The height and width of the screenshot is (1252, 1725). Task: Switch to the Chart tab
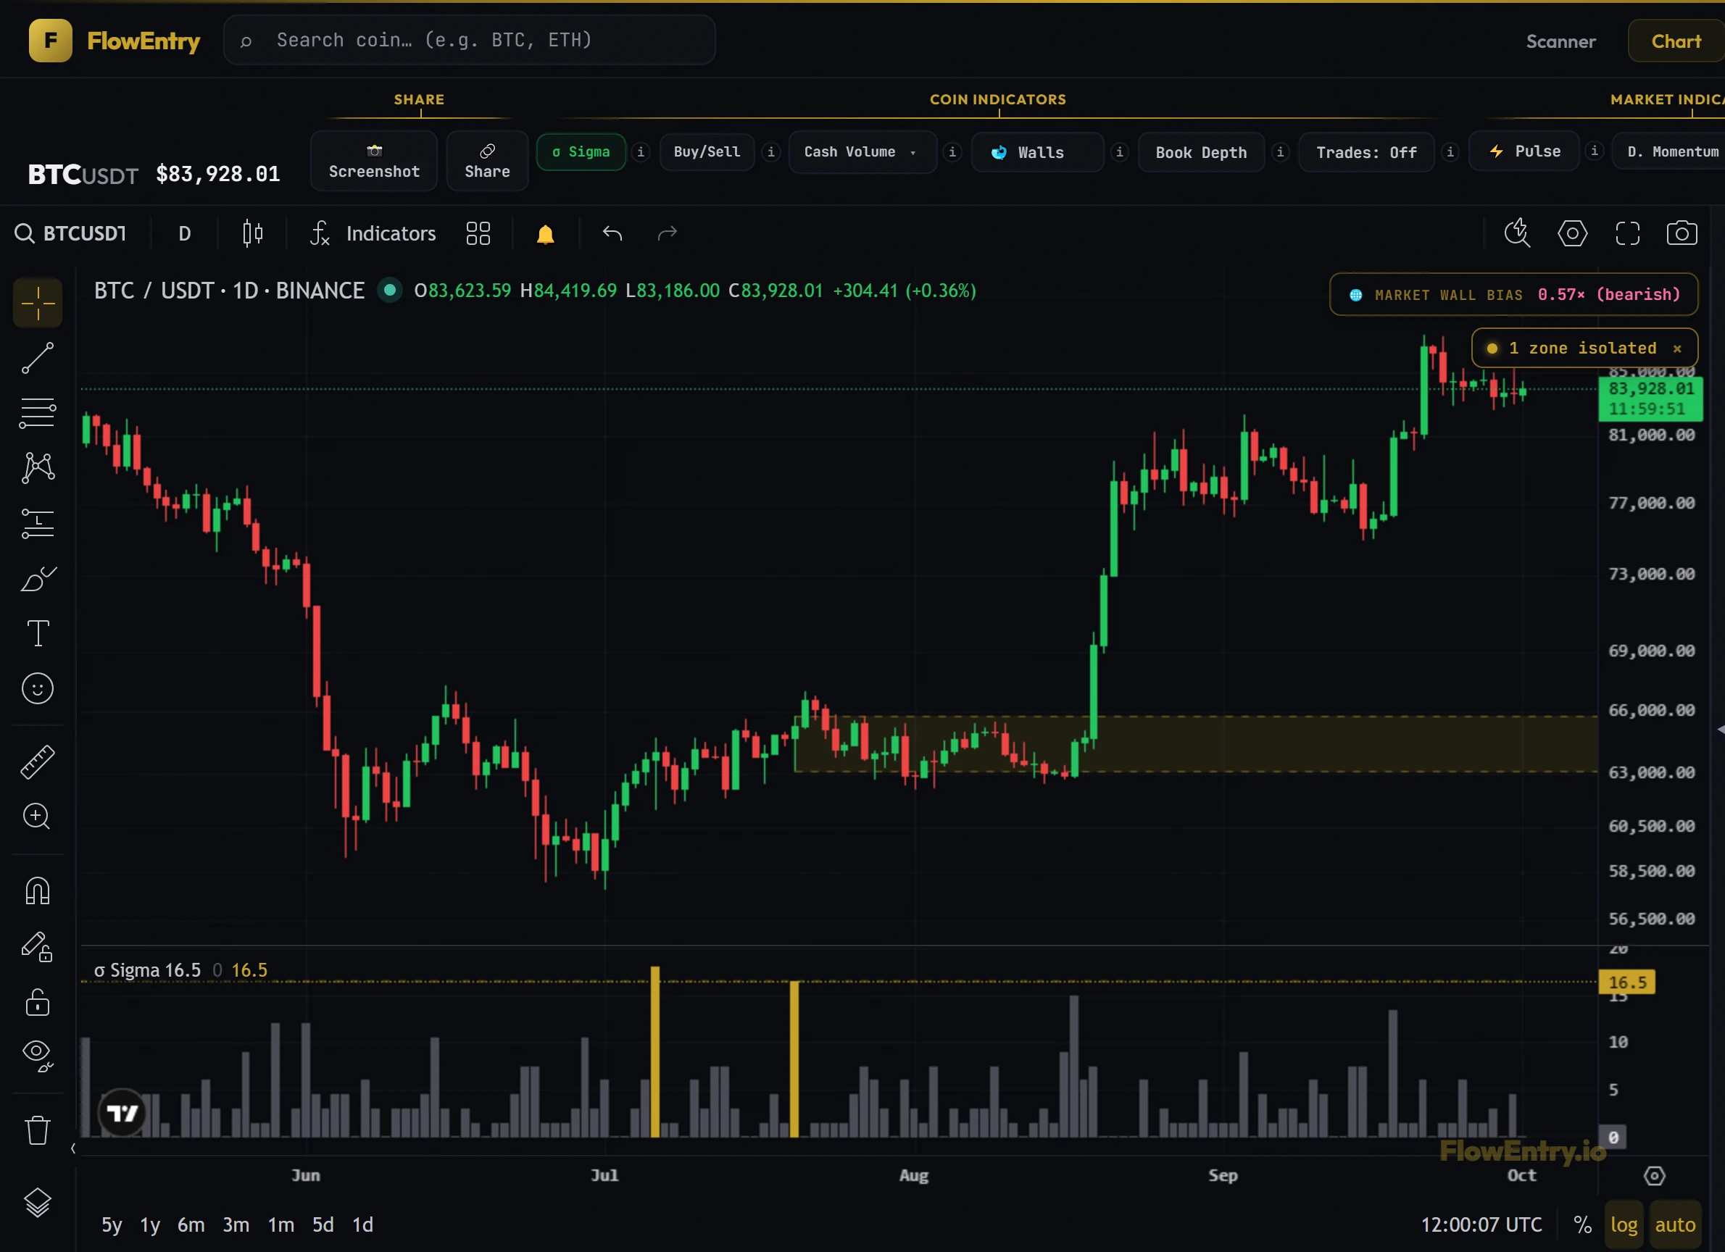pos(1676,41)
